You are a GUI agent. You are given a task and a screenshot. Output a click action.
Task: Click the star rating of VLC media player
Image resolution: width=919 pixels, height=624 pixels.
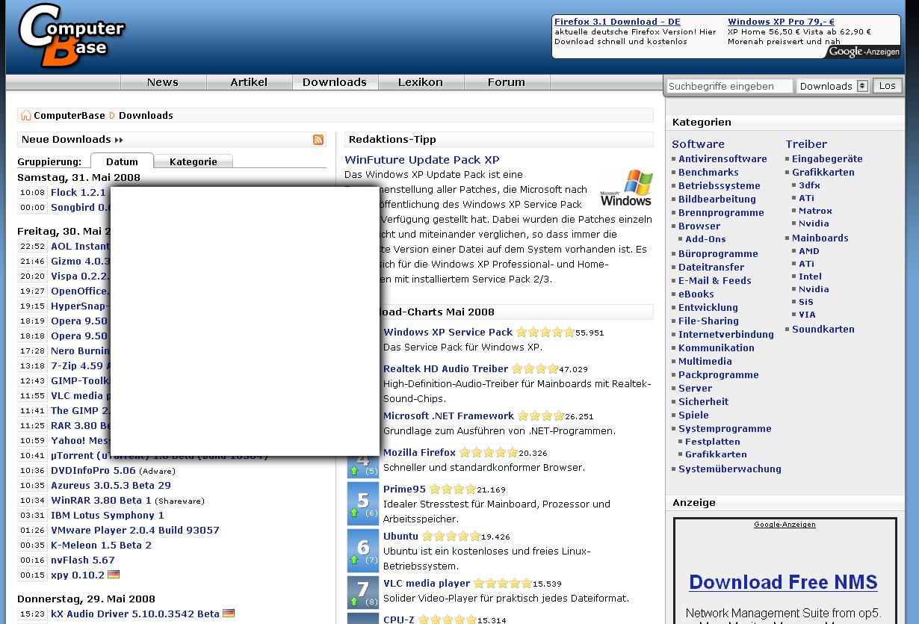click(x=502, y=584)
